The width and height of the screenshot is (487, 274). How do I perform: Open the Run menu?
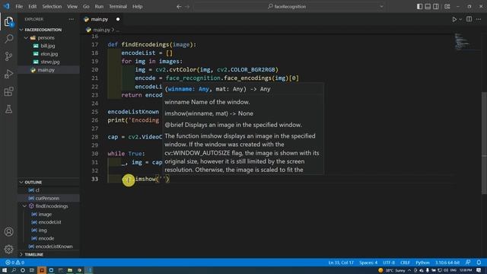coord(99,7)
